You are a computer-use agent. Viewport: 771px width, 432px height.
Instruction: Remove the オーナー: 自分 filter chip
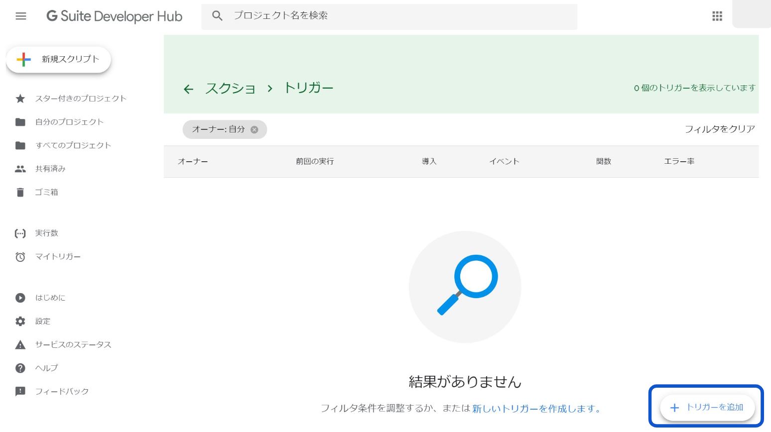pyautogui.click(x=254, y=129)
